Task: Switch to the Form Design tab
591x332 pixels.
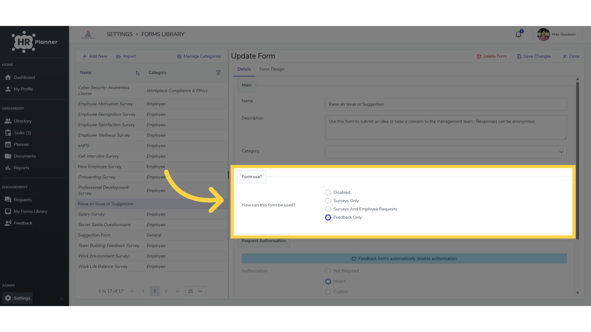Action: [x=272, y=69]
